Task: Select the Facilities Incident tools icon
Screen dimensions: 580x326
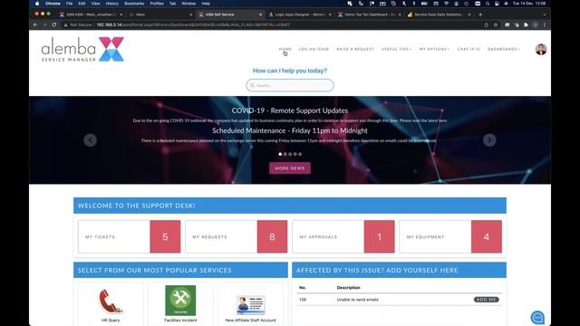Action: [x=180, y=300]
